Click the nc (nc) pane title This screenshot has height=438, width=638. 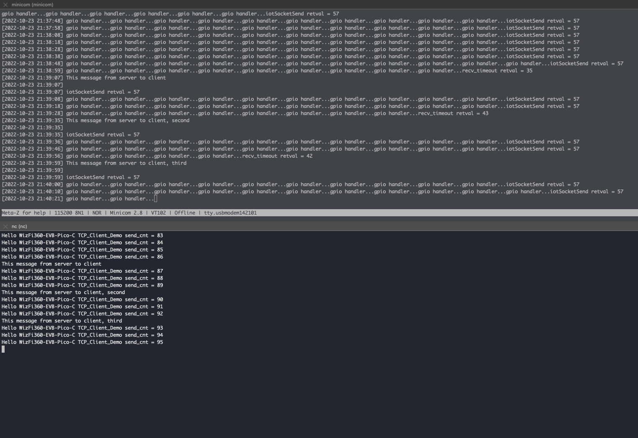pyautogui.click(x=19, y=226)
